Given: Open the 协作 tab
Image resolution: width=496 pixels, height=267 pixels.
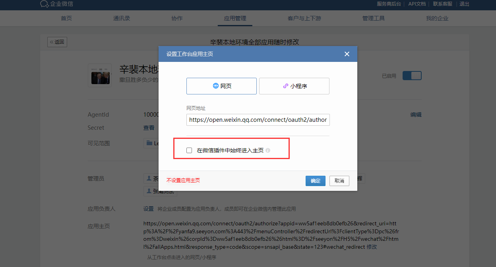Looking at the screenshot, I should click(177, 18).
